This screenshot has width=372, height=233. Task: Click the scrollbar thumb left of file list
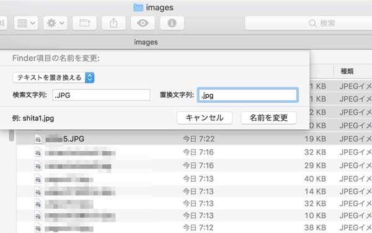tap(11, 136)
